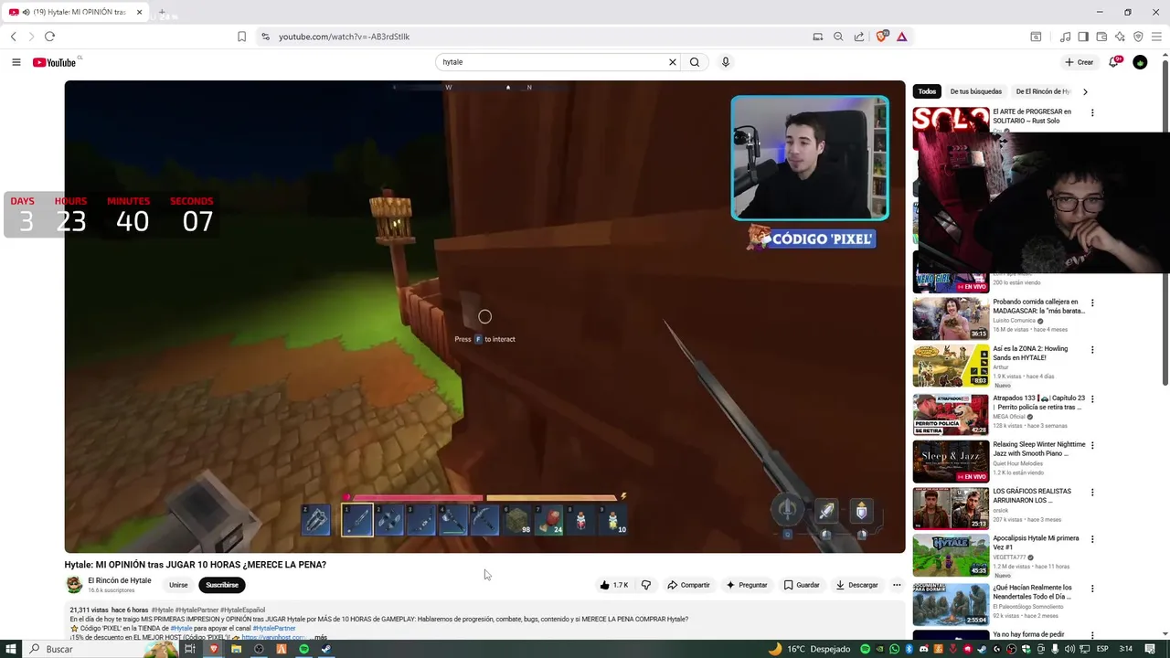This screenshot has width=1170, height=658.
Task: Open options for 'Así es la ZONA 2' video
Action: point(1092,350)
